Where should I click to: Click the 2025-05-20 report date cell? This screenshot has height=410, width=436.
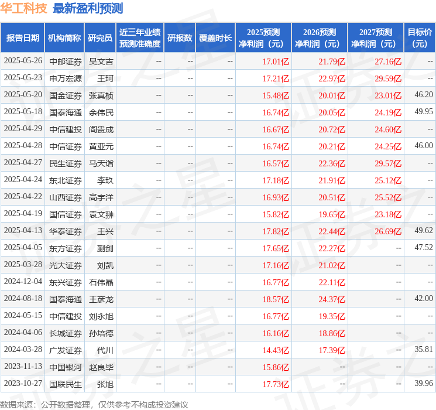click(x=23, y=95)
